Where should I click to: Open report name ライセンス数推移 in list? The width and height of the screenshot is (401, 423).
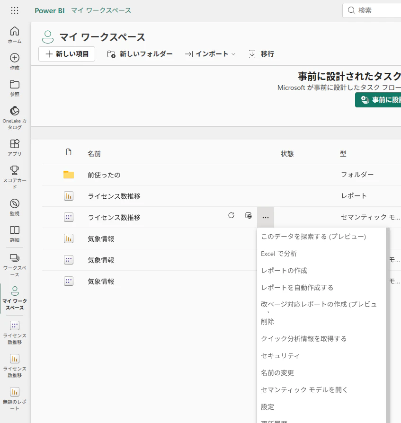pyautogui.click(x=114, y=196)
